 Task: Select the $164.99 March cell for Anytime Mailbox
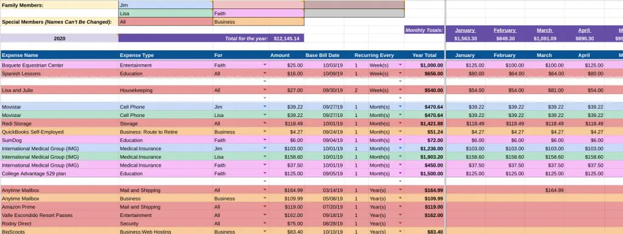(x=545, y=190)
